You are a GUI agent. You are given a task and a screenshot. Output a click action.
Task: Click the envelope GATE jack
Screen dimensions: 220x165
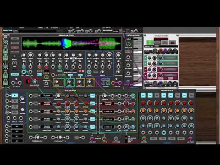[89, 71]
